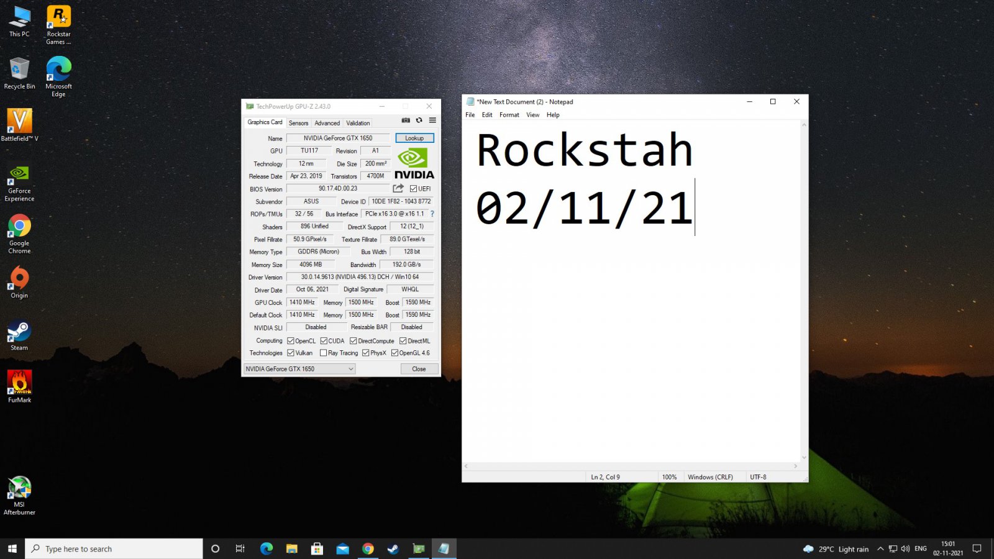Click ENG language indicator

coord(921,548)
